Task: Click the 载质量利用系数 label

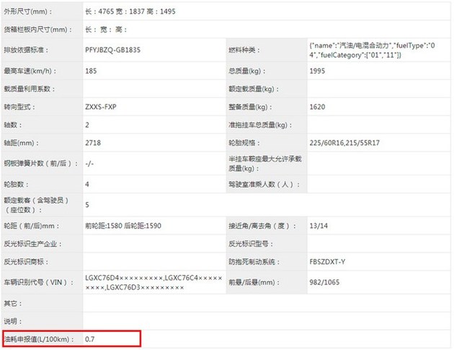Action: [30, 89]
